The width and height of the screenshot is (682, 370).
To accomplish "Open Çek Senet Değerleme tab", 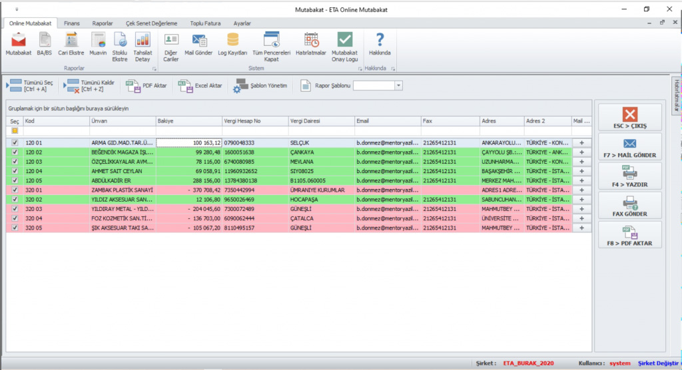I will click(x=151, y=23).
